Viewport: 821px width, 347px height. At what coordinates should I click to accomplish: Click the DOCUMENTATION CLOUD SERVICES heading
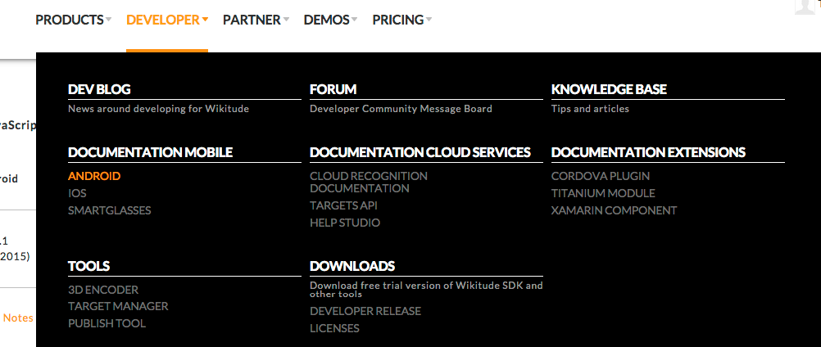pyautogui.click(x=420, y=152)
